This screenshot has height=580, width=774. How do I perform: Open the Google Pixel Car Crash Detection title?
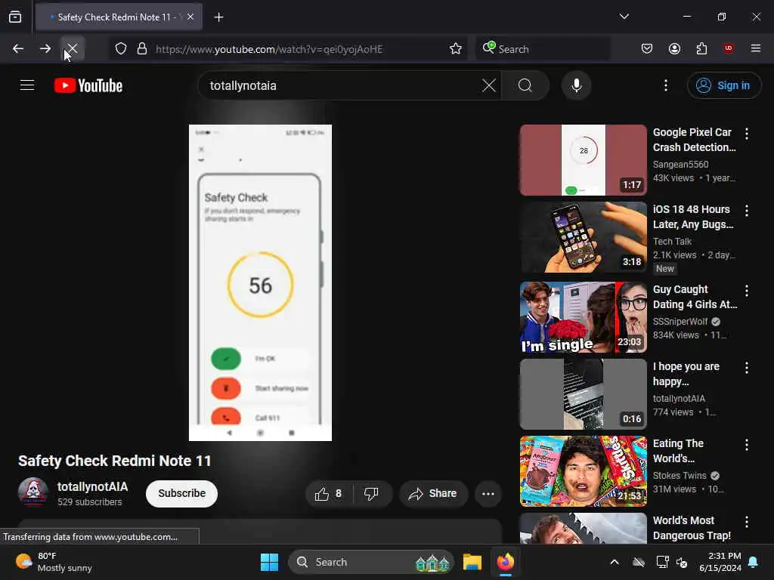coord(695,140)
